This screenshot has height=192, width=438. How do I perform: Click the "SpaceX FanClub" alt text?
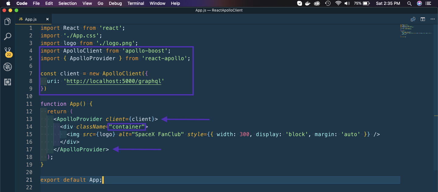click(158, 134)
